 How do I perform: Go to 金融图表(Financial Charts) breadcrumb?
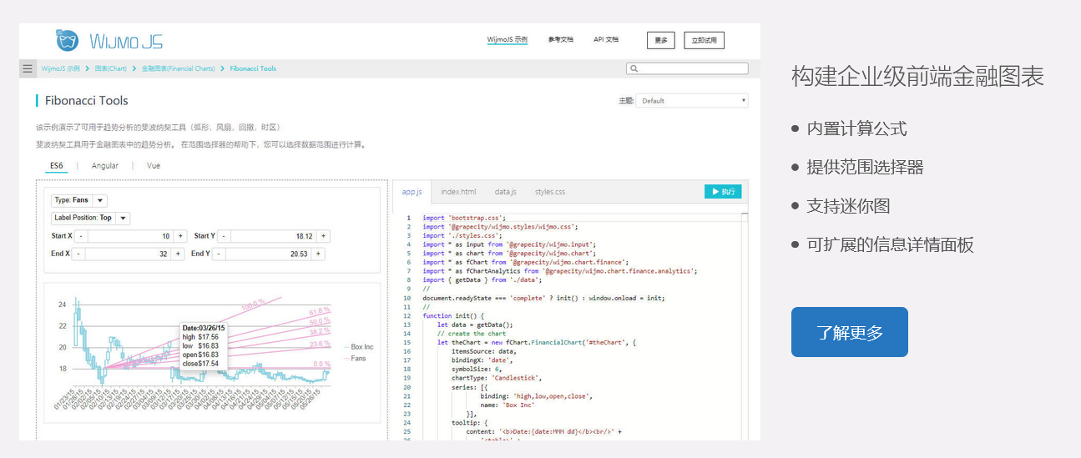[178, 68]
